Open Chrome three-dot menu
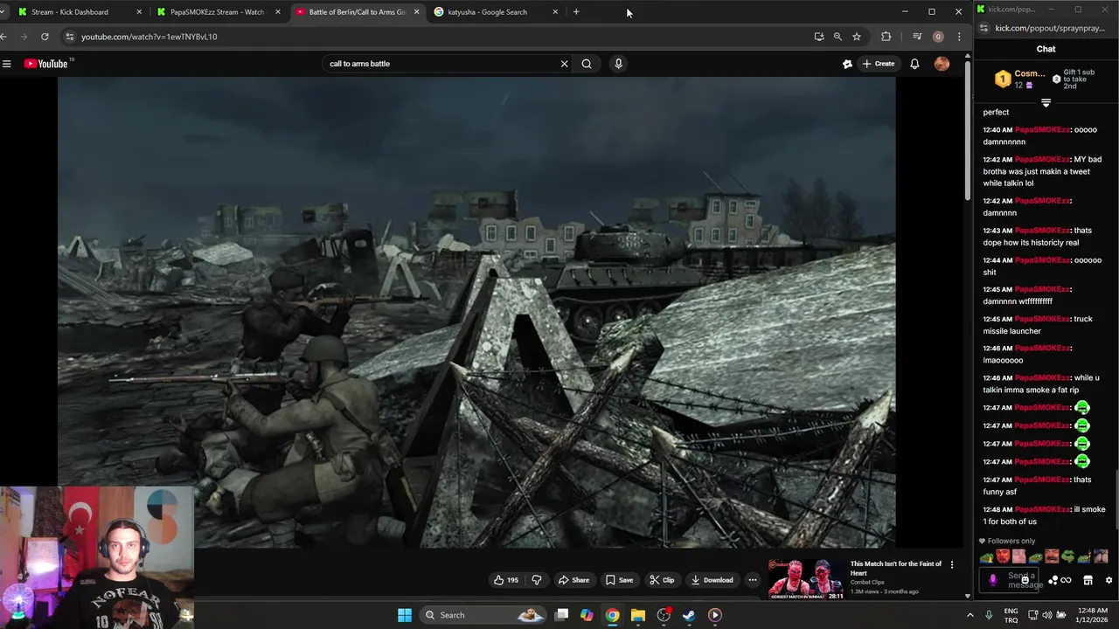The width and height of the screenshot is (1119, 629). tap(959, 37)
